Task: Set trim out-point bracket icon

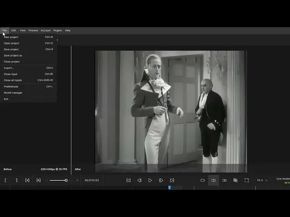Action: pos(16,180)
